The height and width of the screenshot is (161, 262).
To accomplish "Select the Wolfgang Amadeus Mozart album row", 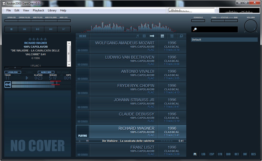I will point(131,46).
